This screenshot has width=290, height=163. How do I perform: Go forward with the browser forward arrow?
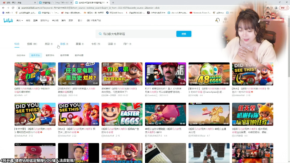[x=8, y=8]
